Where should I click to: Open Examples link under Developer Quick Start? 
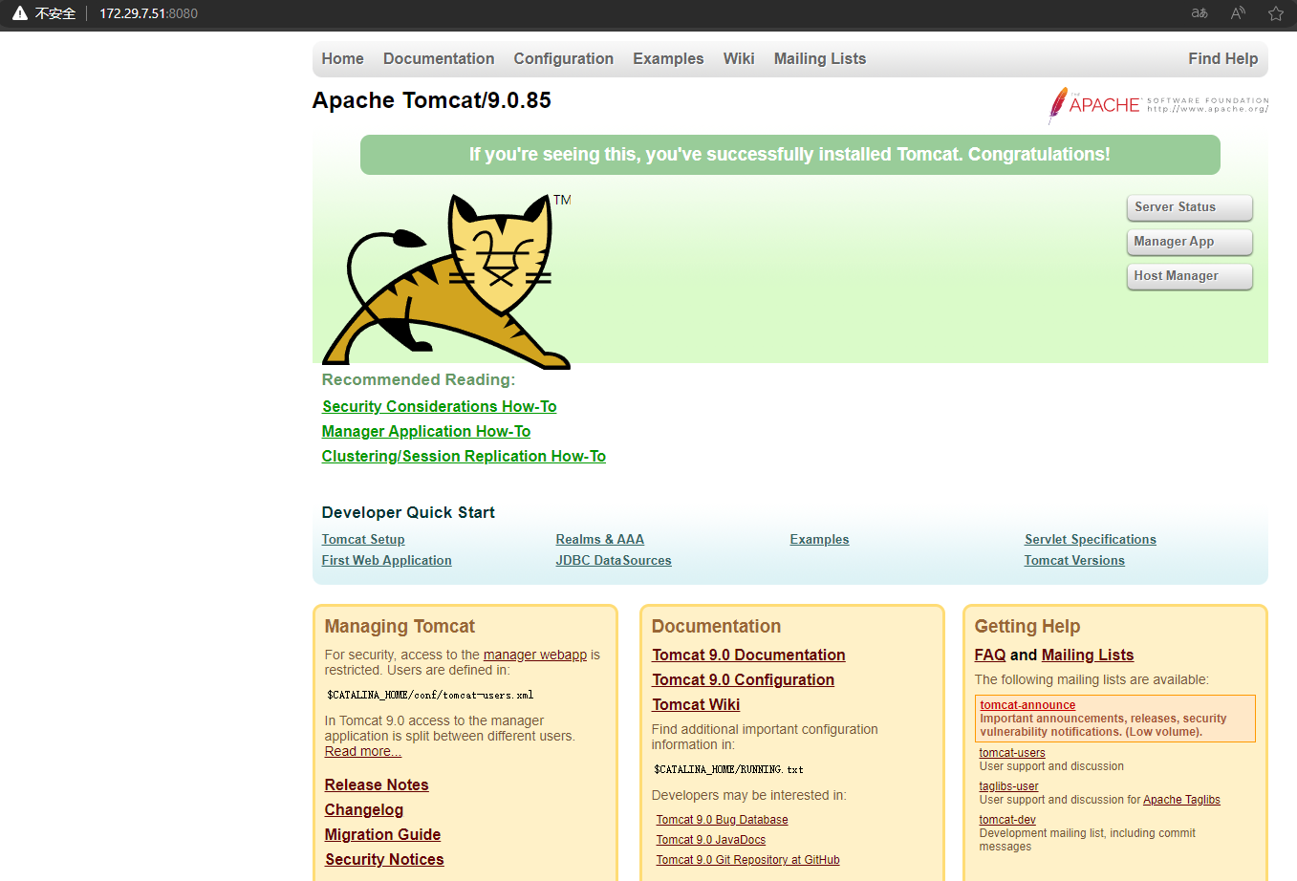click(x=819, y=540)
